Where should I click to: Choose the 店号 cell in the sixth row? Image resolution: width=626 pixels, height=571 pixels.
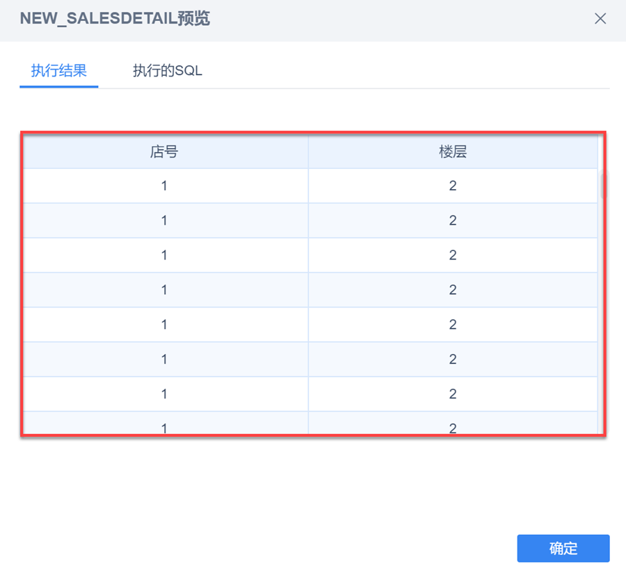tap(164, 360)
